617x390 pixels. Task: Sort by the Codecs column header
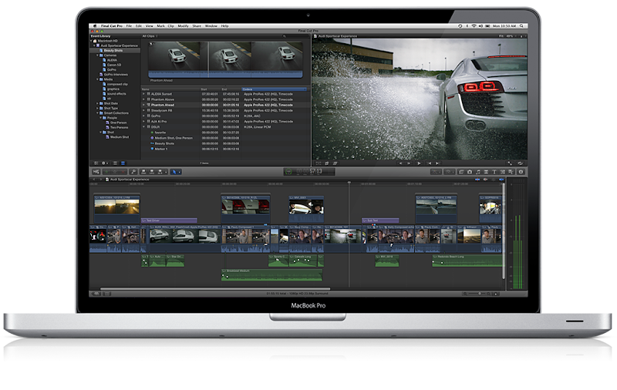tap(274, 89)
